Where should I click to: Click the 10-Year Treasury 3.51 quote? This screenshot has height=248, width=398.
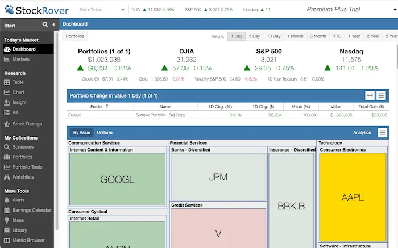(296, 79)
